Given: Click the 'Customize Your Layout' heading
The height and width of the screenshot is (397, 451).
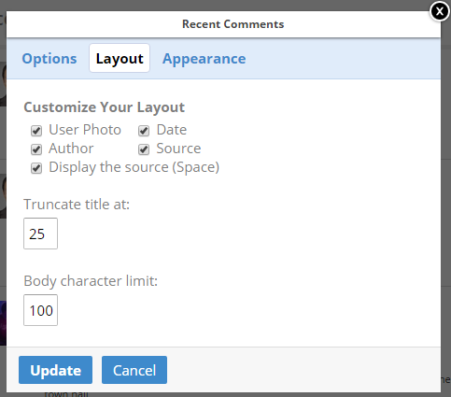Looking at the screenshot, I should tap(105, 107).
